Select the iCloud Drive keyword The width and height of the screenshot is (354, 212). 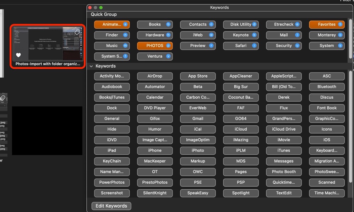coord(284,129)
